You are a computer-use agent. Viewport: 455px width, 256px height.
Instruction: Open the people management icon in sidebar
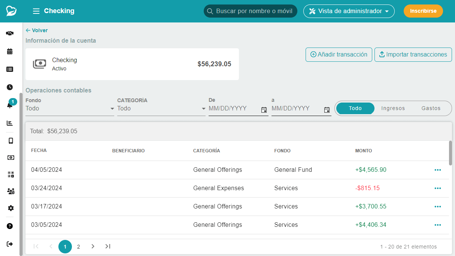pos(11,191)
